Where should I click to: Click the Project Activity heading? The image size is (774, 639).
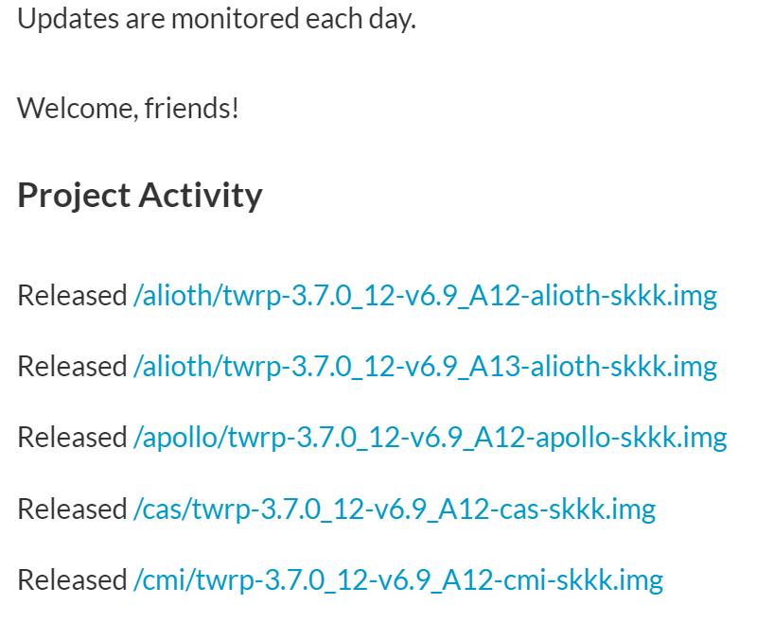(x=140, y=197)
